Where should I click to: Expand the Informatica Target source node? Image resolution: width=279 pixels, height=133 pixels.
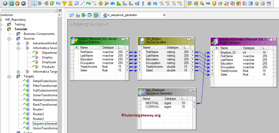tap(18, 72)
